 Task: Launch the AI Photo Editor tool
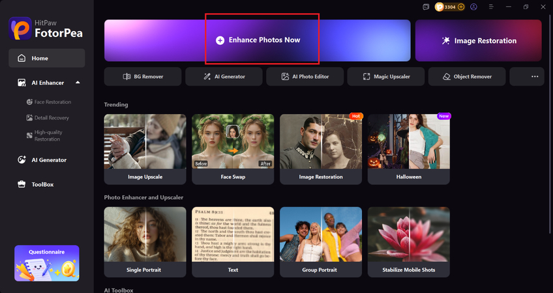pyautogui.click(x=305, y=76)
